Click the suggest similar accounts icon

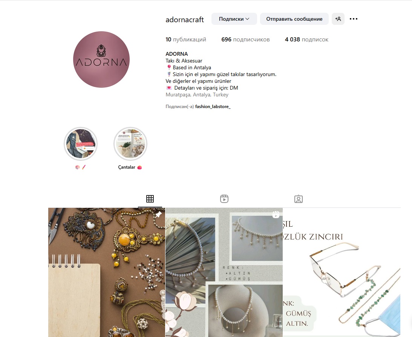pyautogui.click(x=338, y=19)
